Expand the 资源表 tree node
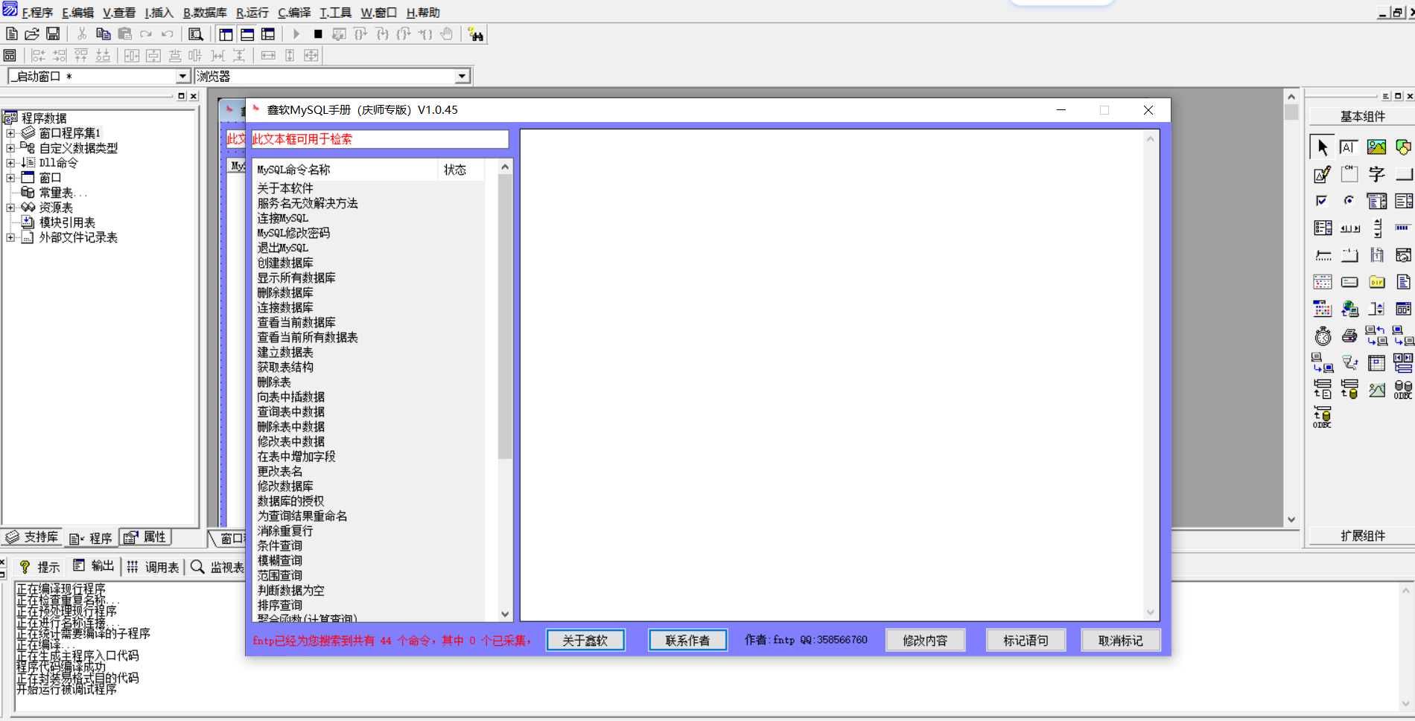Image resolution: width=1415 pixels, height=721 pixels. click(10, 208)
